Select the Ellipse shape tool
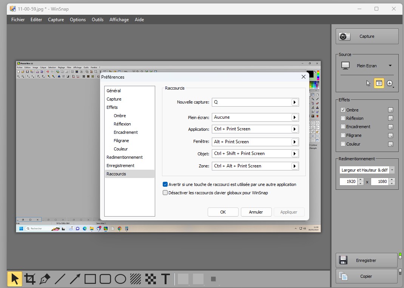Image resolution: width=404 pixels, height=288 pixels. [120, 279]
